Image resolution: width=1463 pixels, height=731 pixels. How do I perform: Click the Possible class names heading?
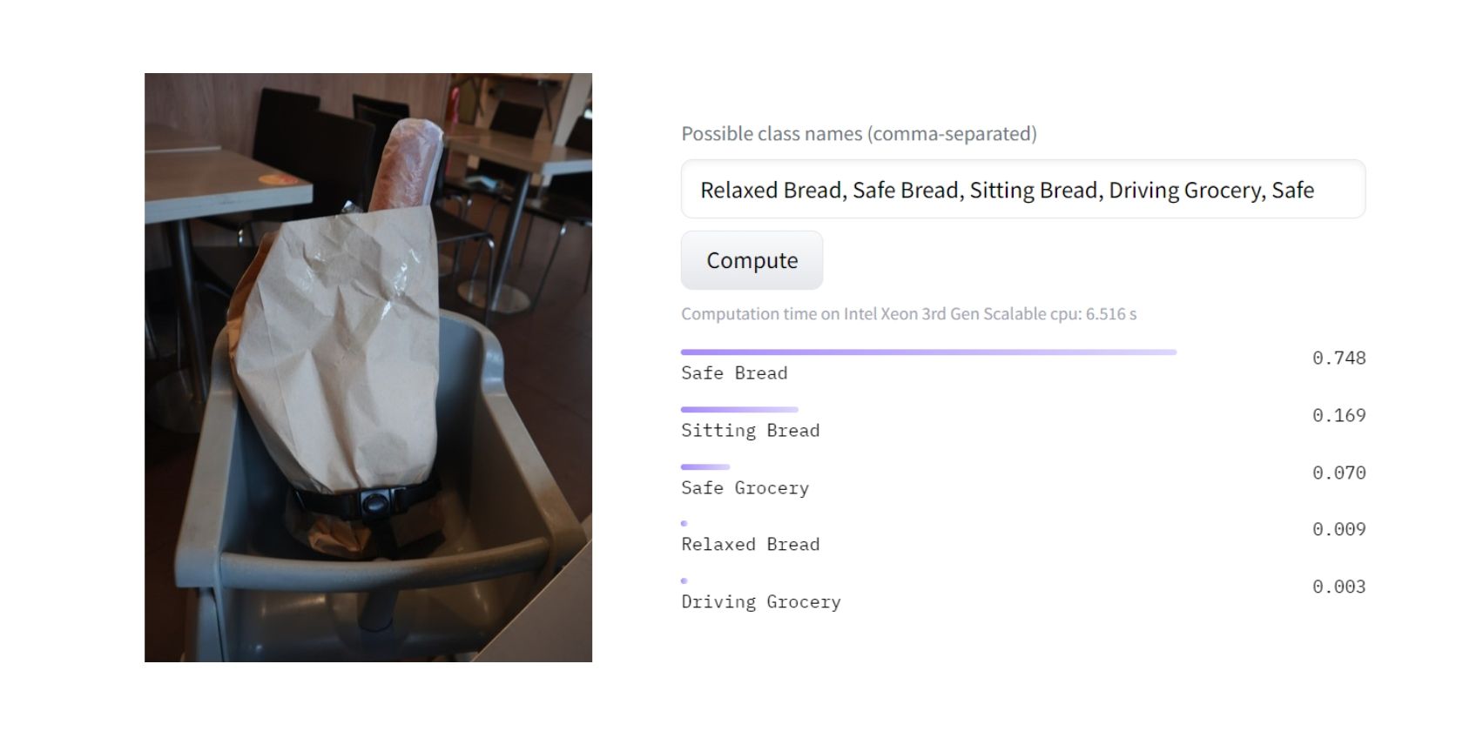[860, 134]
